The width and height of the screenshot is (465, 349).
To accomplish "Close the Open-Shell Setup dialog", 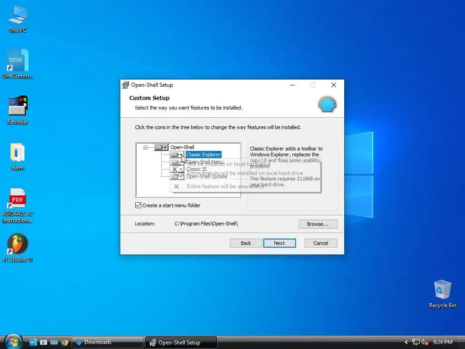I will [x=334, y=85].
